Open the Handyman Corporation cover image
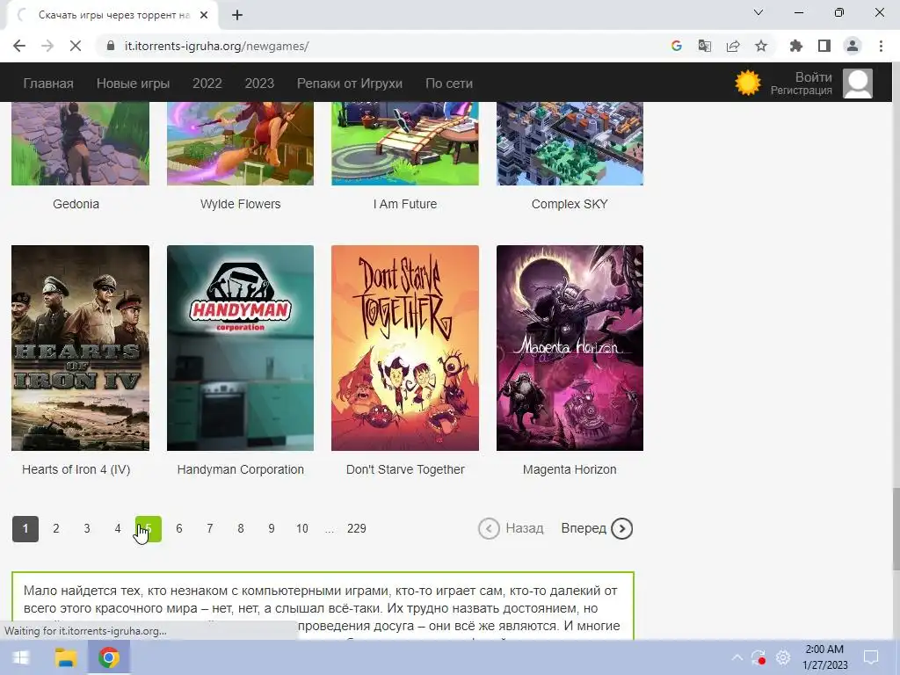The image size is (900, 675). [x=241, y=348]
